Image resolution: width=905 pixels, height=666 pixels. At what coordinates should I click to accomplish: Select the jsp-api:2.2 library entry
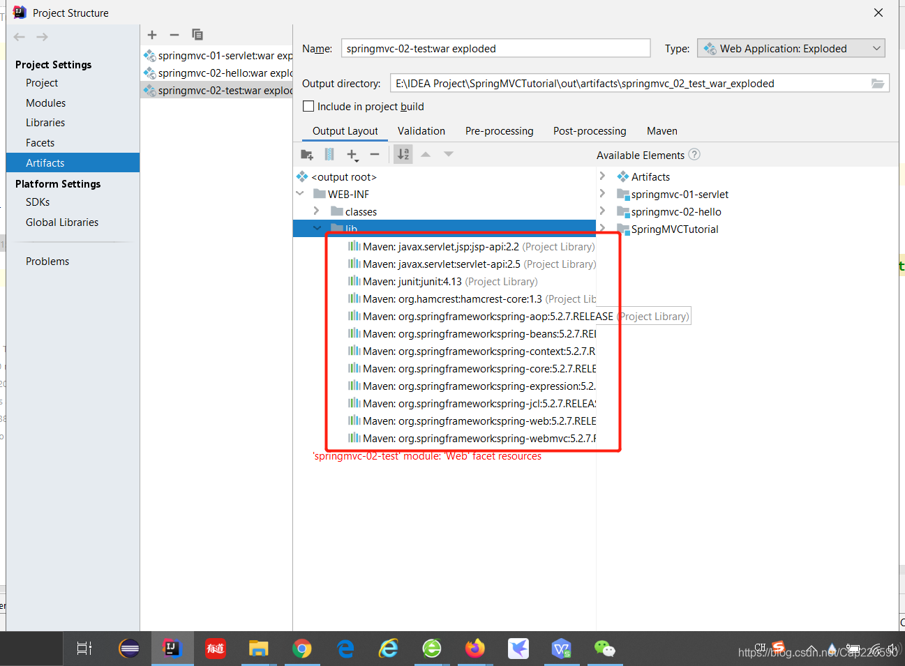pos(472,247)
